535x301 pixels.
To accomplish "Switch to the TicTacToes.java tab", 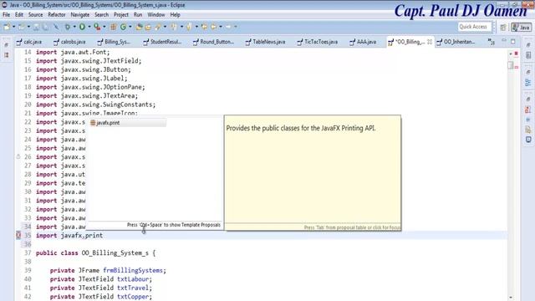I will point(318,42).
